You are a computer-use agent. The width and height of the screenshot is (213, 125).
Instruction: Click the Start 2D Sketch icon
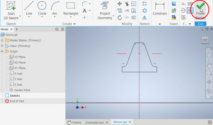pyautogui.click(x=11, y=6)
